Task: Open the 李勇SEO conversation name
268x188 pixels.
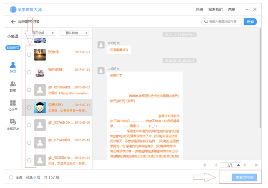Action: pos(55,105)
